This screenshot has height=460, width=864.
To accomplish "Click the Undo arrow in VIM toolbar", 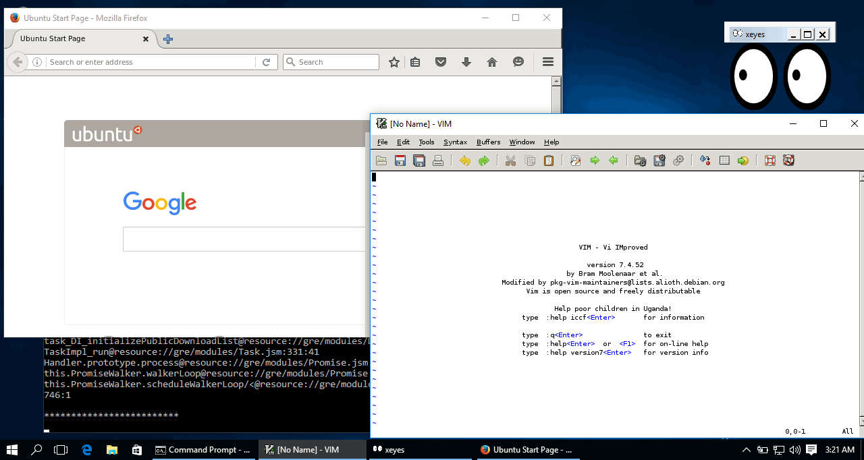I will 464,161.
